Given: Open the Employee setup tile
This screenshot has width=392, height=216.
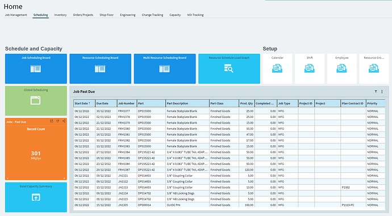Looking at the screenshot, I should point(342,69).
